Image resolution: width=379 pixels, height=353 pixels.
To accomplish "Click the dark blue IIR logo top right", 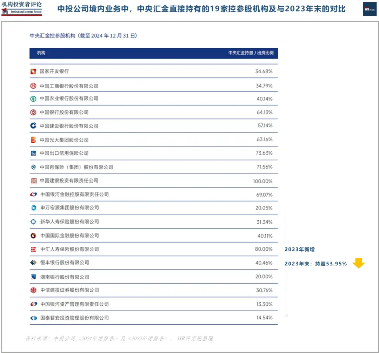I will tap(370, 9).
